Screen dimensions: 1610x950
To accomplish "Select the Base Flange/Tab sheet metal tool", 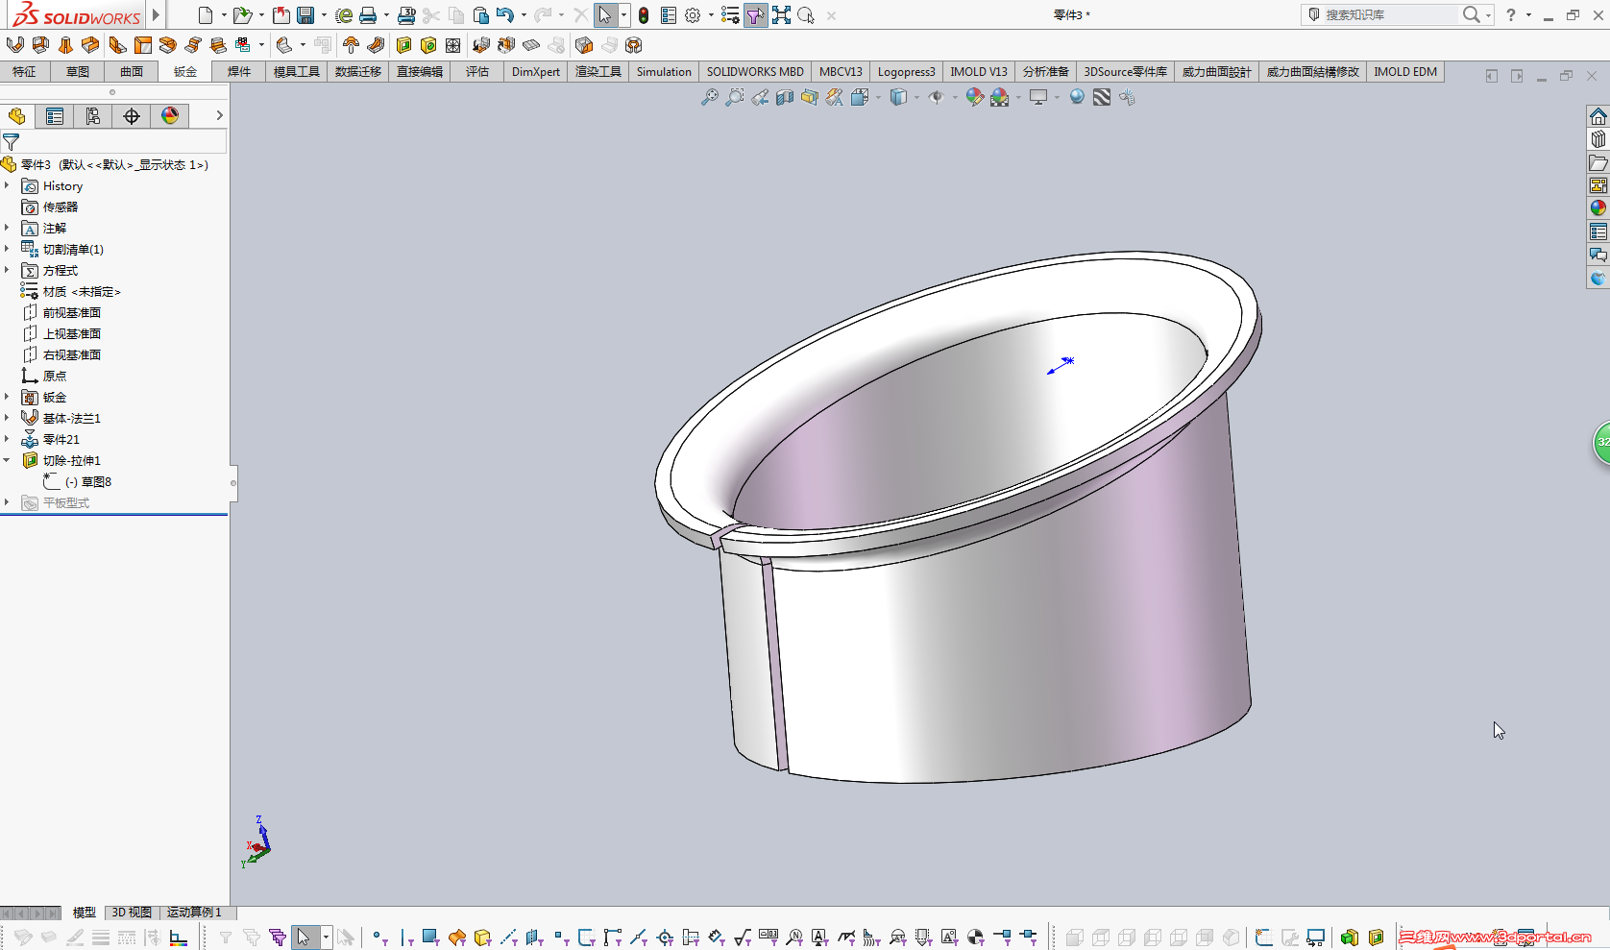I will click(x=14, y=45).
